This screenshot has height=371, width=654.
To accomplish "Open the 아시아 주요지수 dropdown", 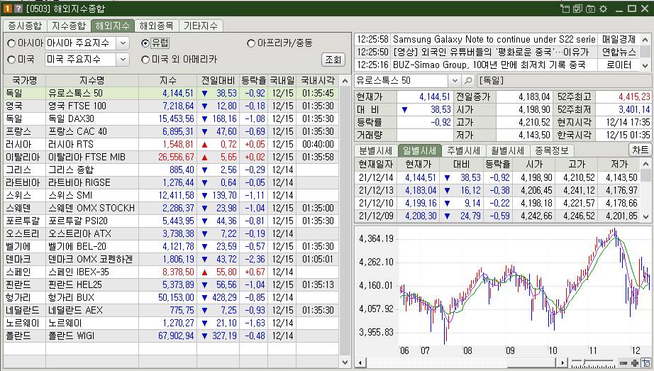I will 123,43.
